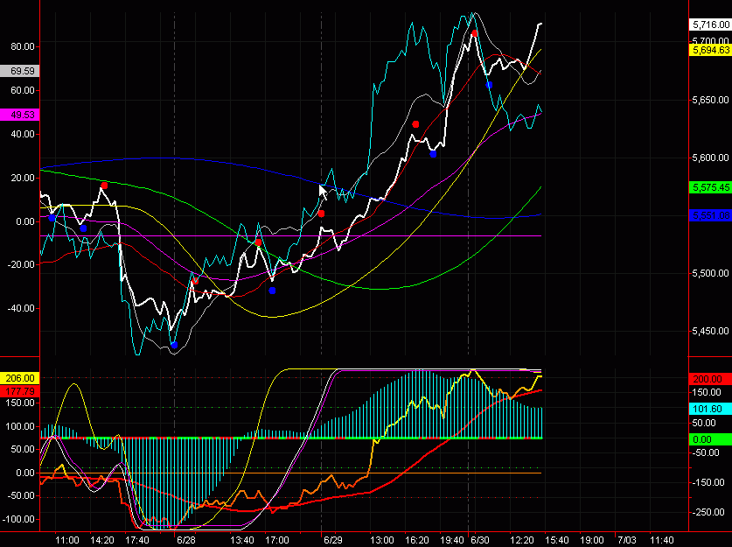Viewport: 732px width, 547px height.
Task: Click the 80.00 tick on left indicator axis
Action: click(x=23, y=46)
